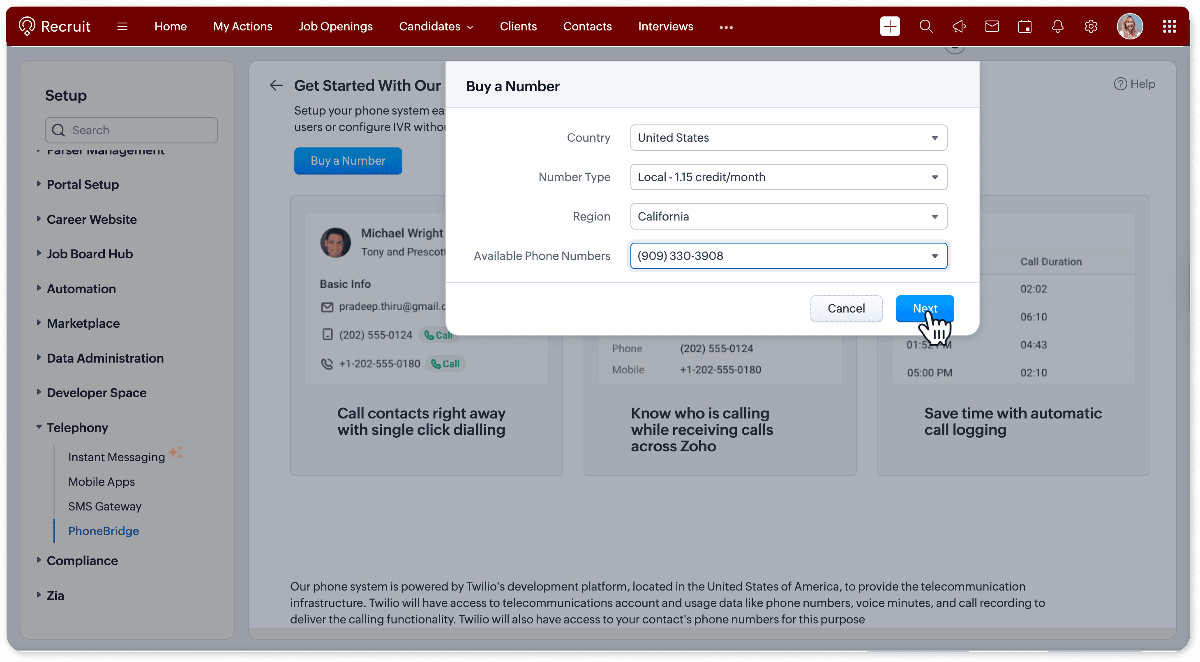The height and width of the screenshot is (662, 1200).
Task: Expand the Automation setup section
Action: click(x=81, y=289)
